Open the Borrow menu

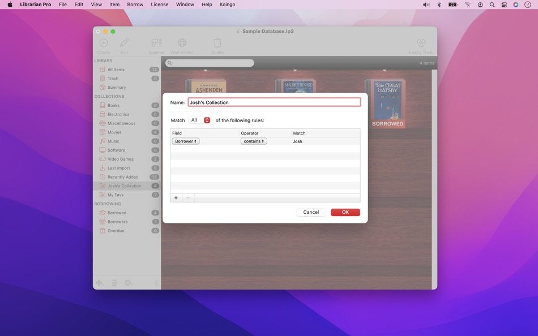(x=135, y=4)
